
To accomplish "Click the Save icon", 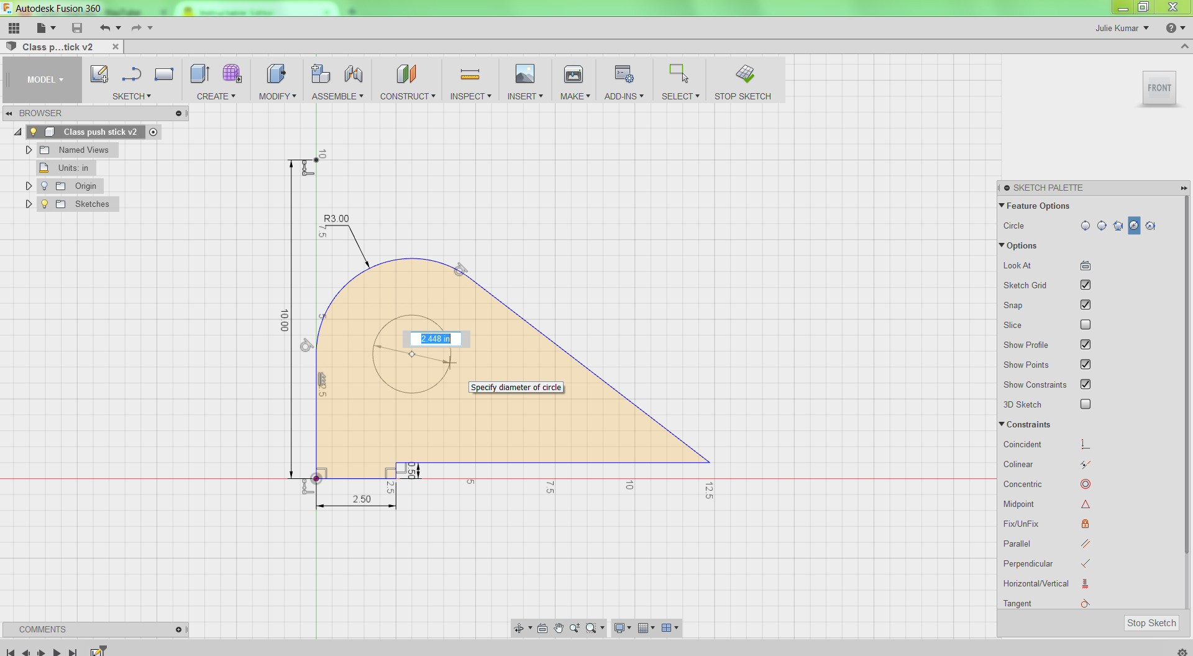I will (x=77, y=28).
